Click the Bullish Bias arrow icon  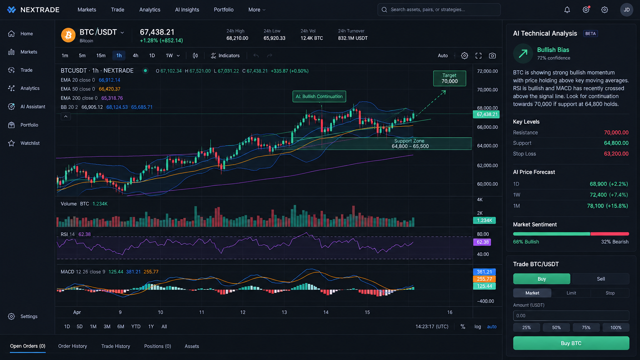[523, 53]
